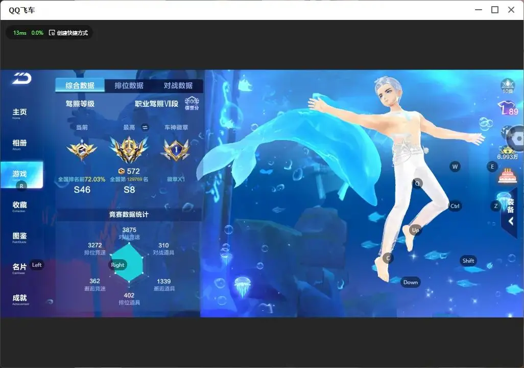Click the current rank S46 badge

coord(82,150)
